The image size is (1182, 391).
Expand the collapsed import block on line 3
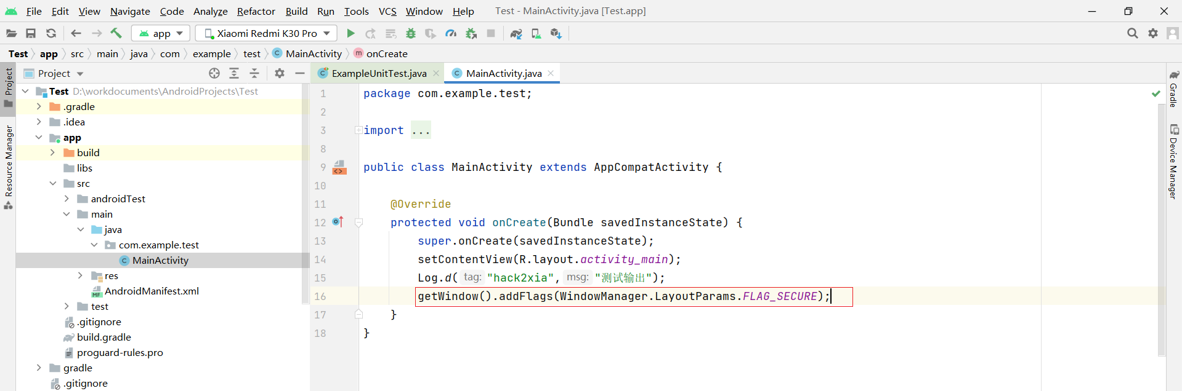[x=358, y=130]
